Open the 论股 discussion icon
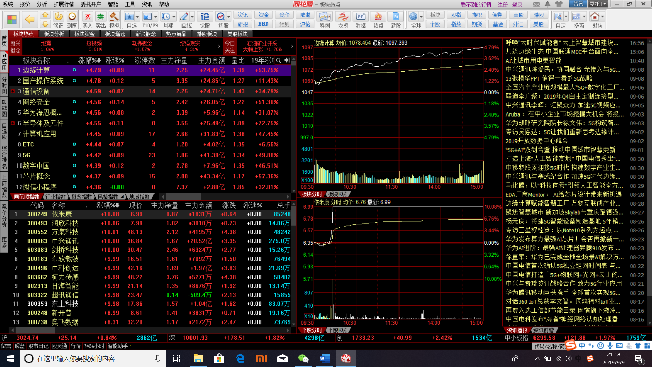 point(205,17)
